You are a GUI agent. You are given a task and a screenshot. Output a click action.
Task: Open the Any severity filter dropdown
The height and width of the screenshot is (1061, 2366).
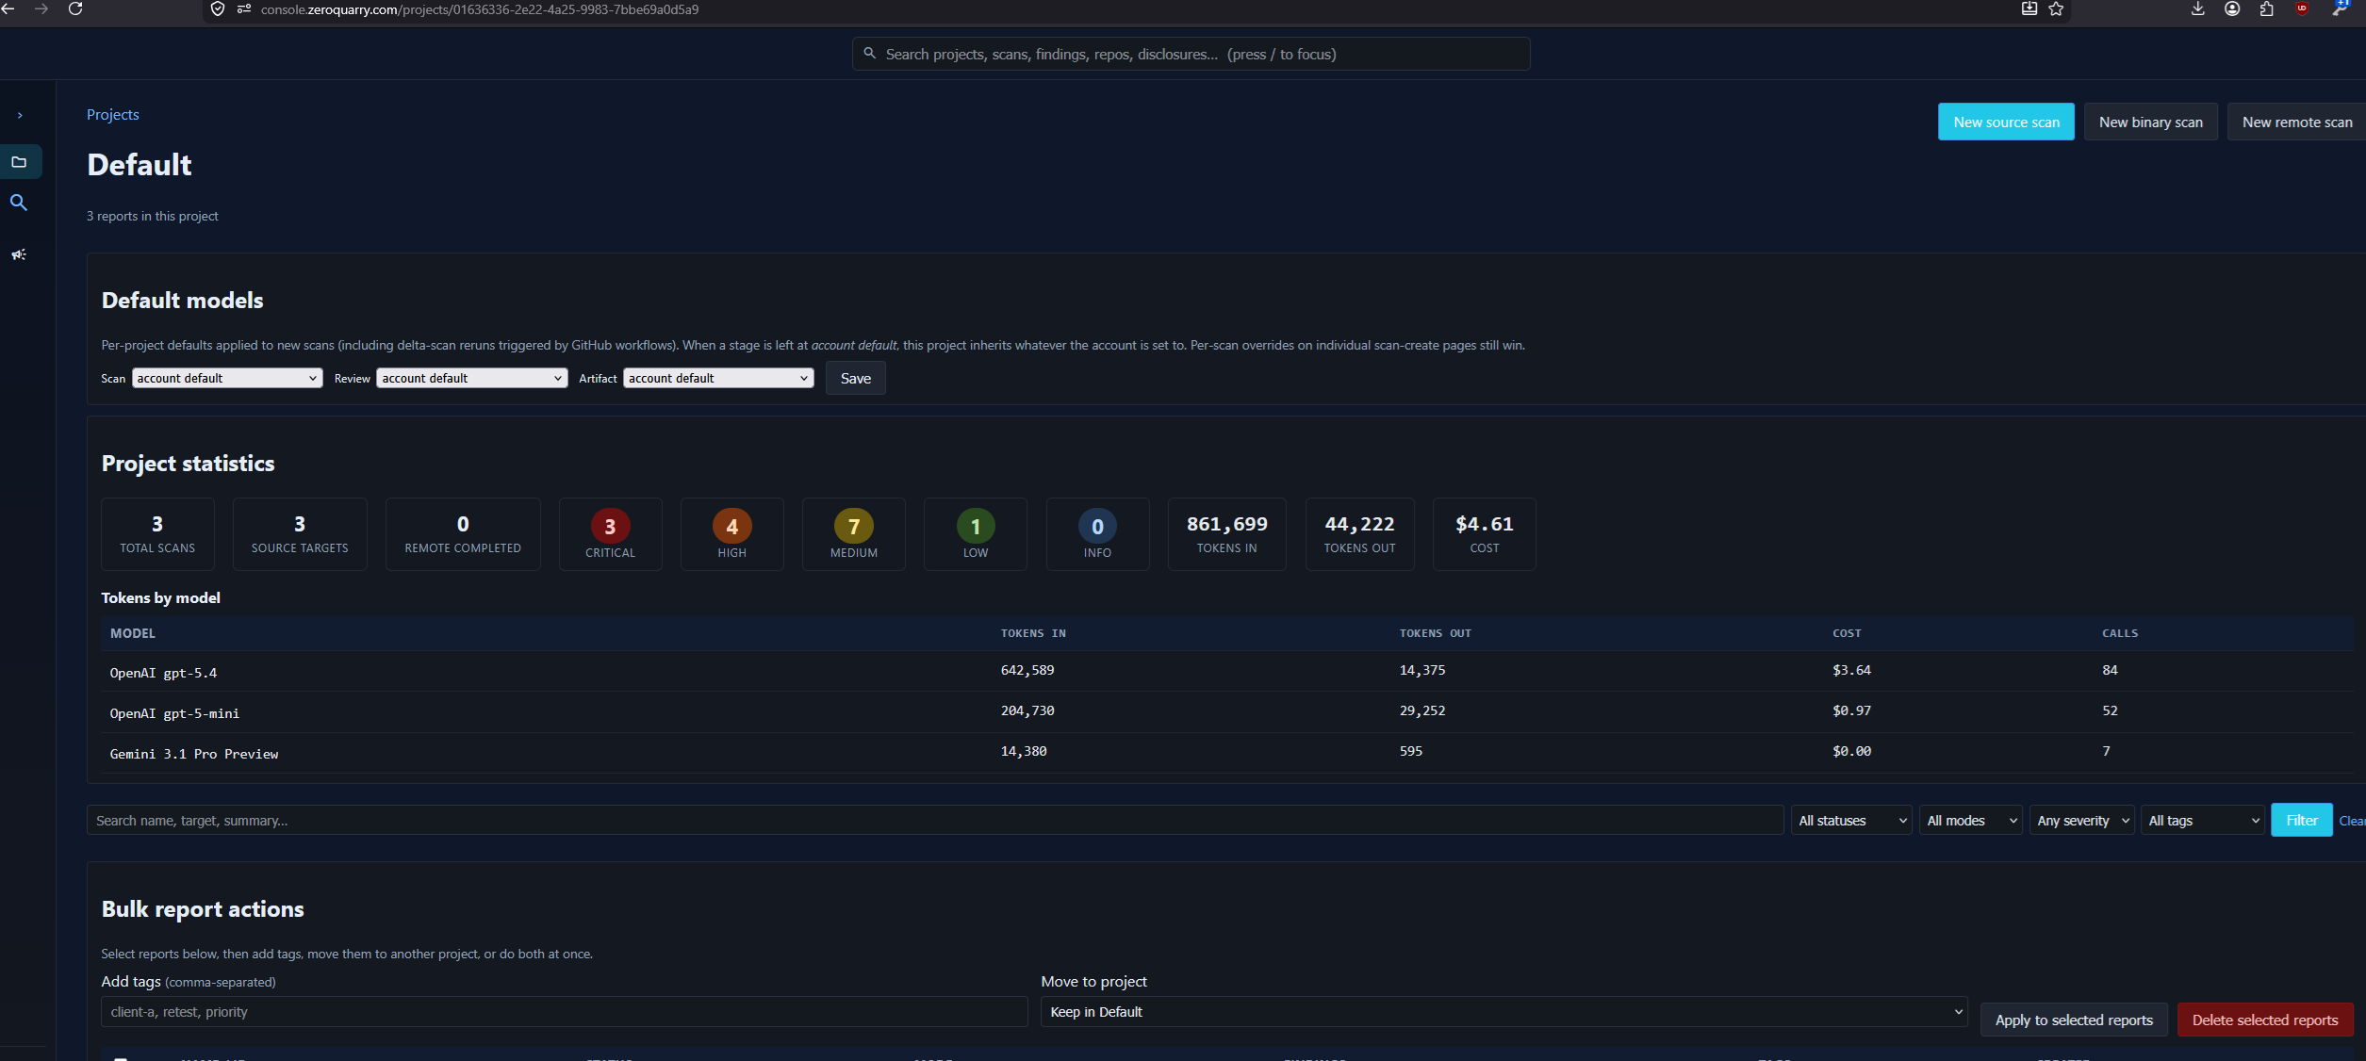[2082, 821]
